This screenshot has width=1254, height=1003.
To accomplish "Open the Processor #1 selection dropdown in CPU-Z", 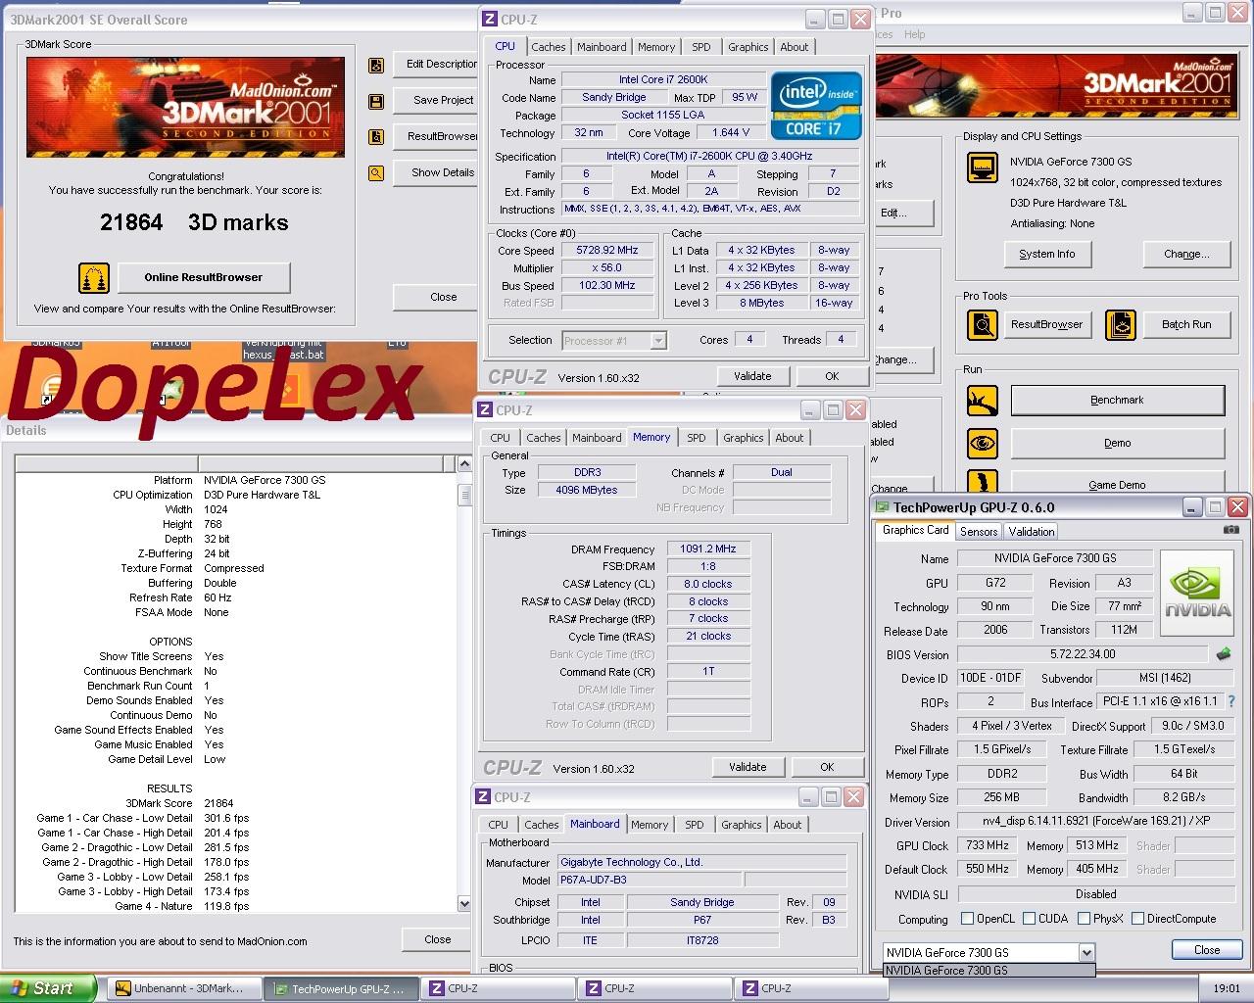I will coord(658,341).
